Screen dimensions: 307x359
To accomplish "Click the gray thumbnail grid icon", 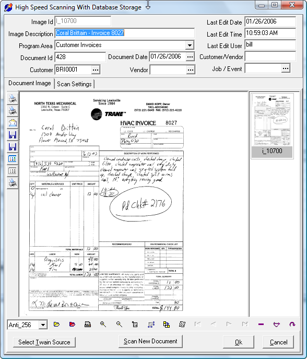I will [13, 171].
